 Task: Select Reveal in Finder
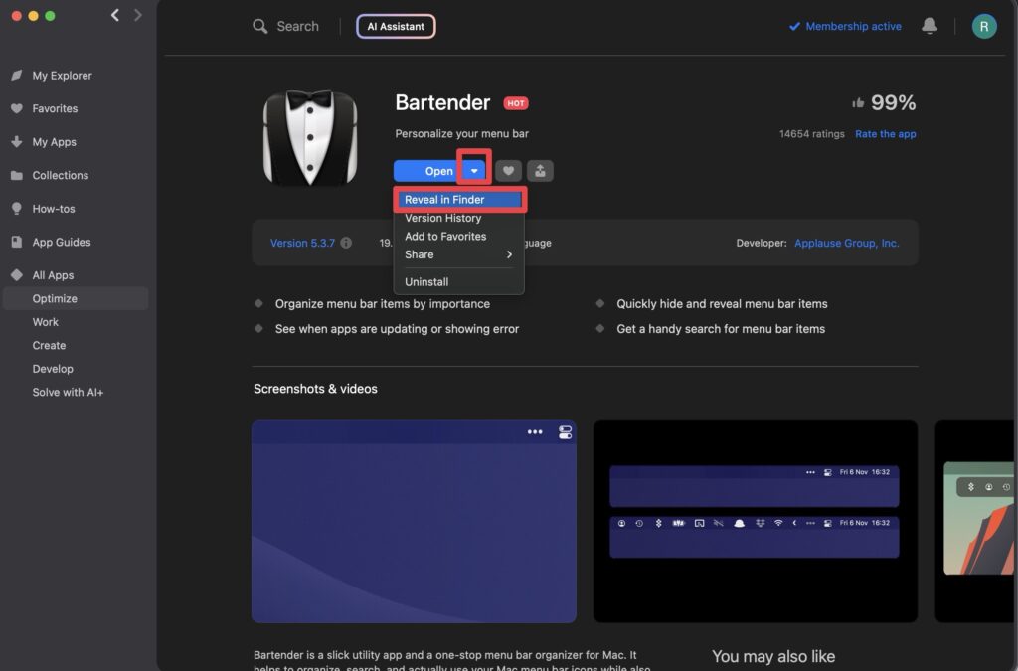pos(458,199)
